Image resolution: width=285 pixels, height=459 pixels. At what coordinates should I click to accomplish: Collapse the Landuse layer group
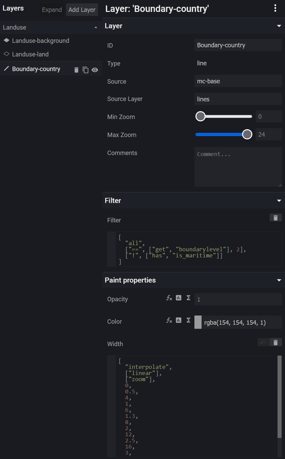point(95,28)
